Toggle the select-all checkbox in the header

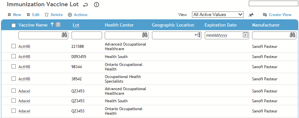coord(14,25)
